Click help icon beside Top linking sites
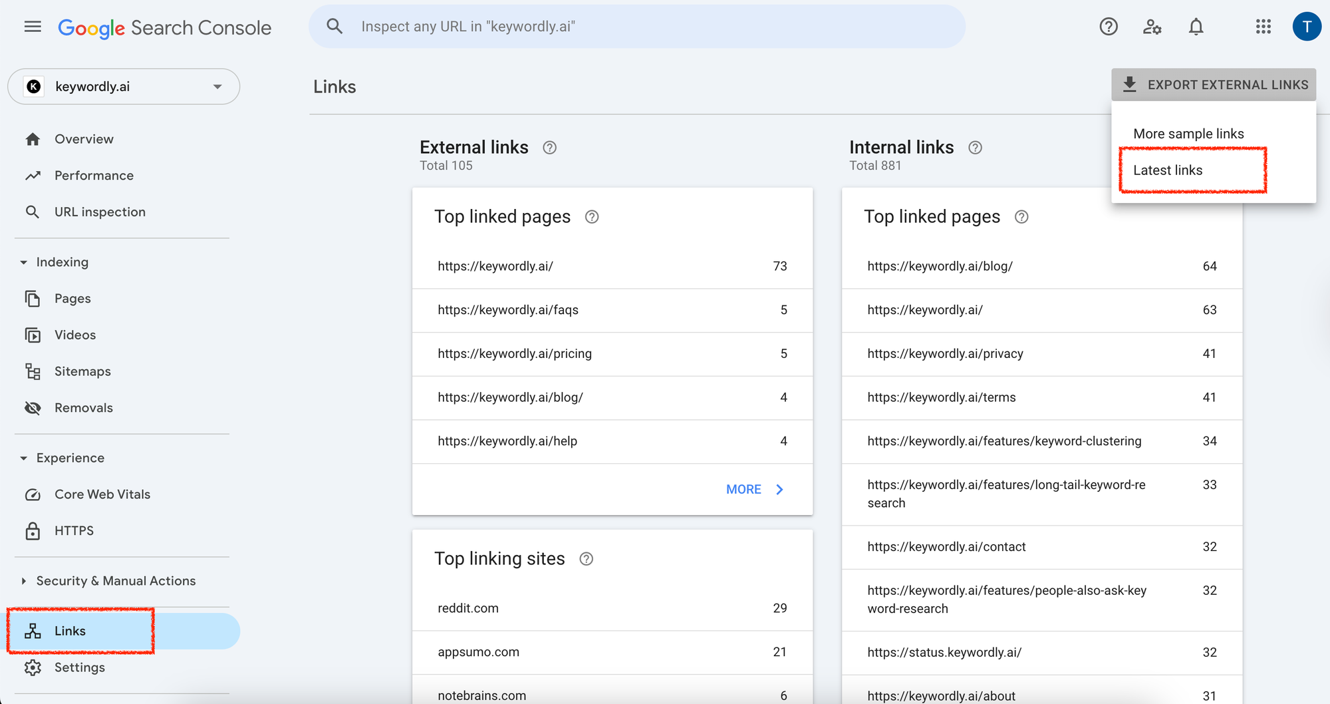The height and width of the screenshot is (704, 1330). 586,559
